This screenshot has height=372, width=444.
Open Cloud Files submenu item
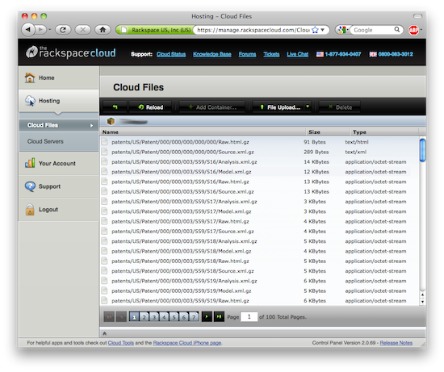59,125
